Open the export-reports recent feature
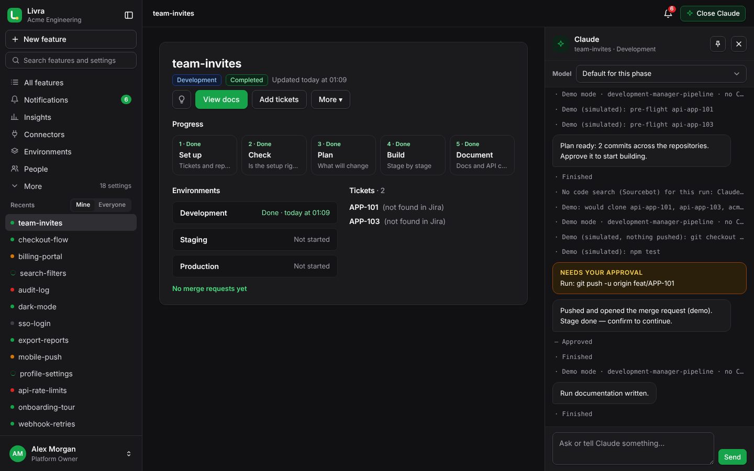The image size is (754, 471). pyautogui.click(x=71, y=340)
